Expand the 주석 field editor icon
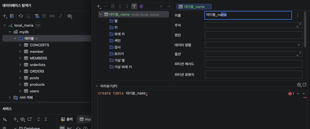 (299, 25)
